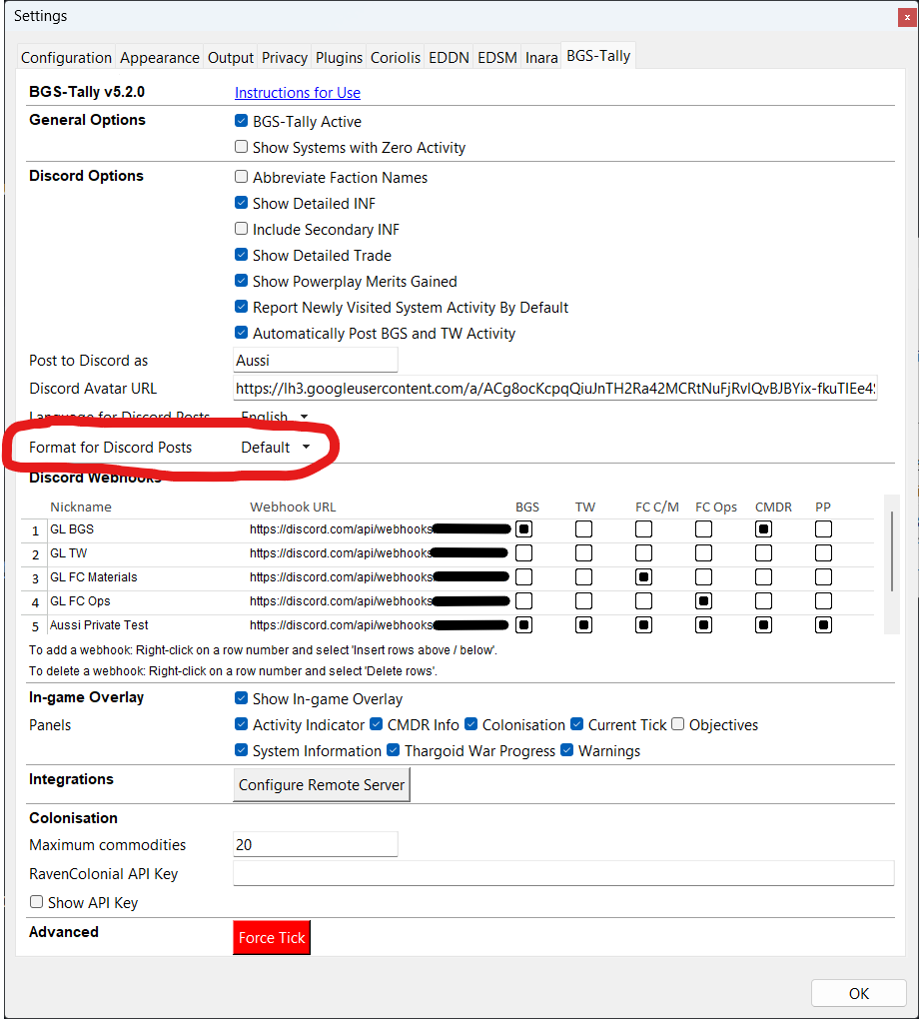Click the webhook URL cell for GL FC Ops

(380, 601)
